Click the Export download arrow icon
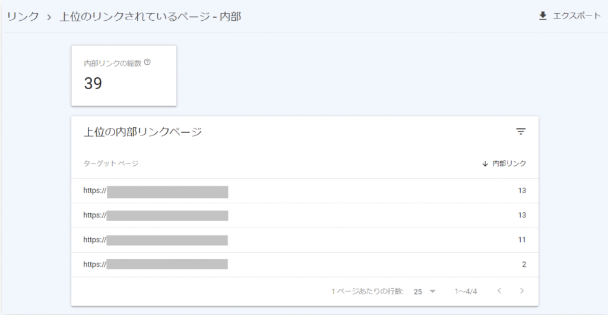This screenshot has width=608, height=315. point(542,16)
